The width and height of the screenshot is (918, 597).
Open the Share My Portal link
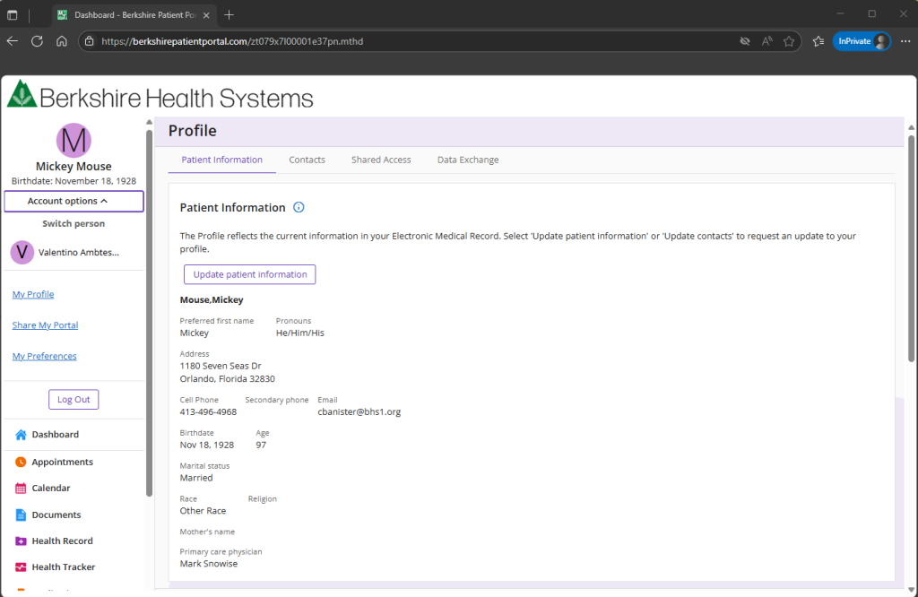[45, 325]
